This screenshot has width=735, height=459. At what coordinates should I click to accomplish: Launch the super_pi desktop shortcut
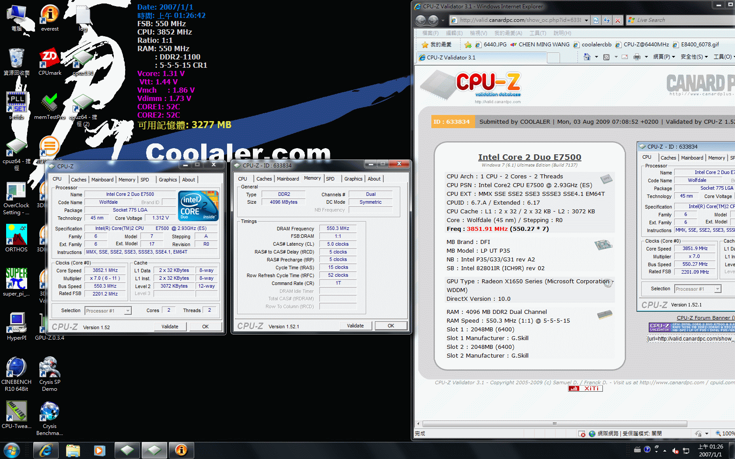pyautogui.click(x=17, y=282)
